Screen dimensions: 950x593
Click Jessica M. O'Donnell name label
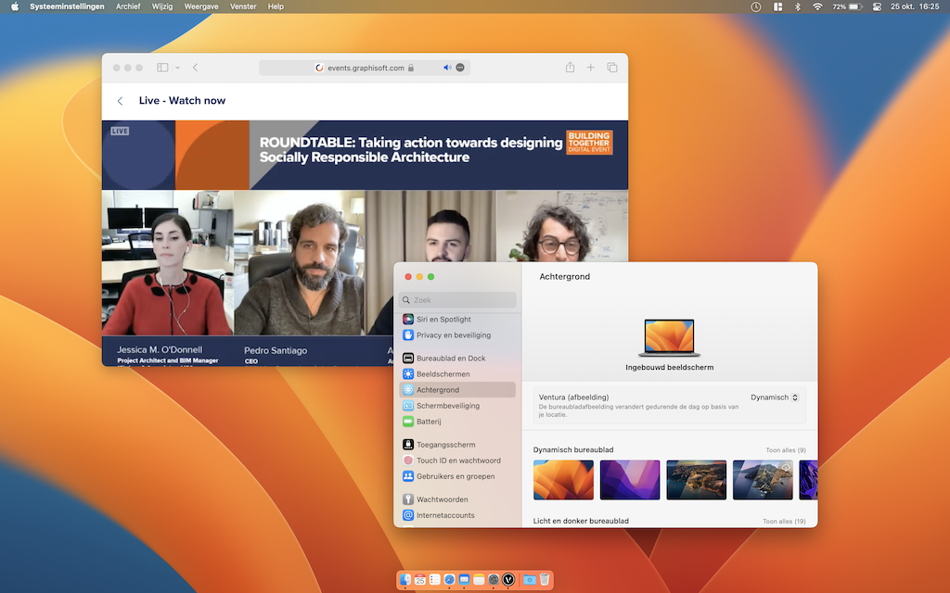click(160, 349)
